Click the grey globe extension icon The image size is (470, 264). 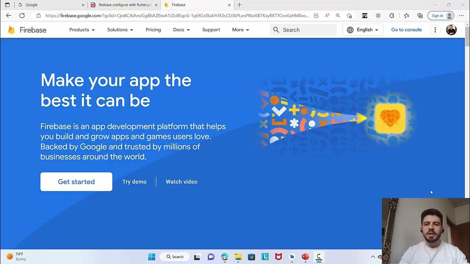(x=378, y=15)
